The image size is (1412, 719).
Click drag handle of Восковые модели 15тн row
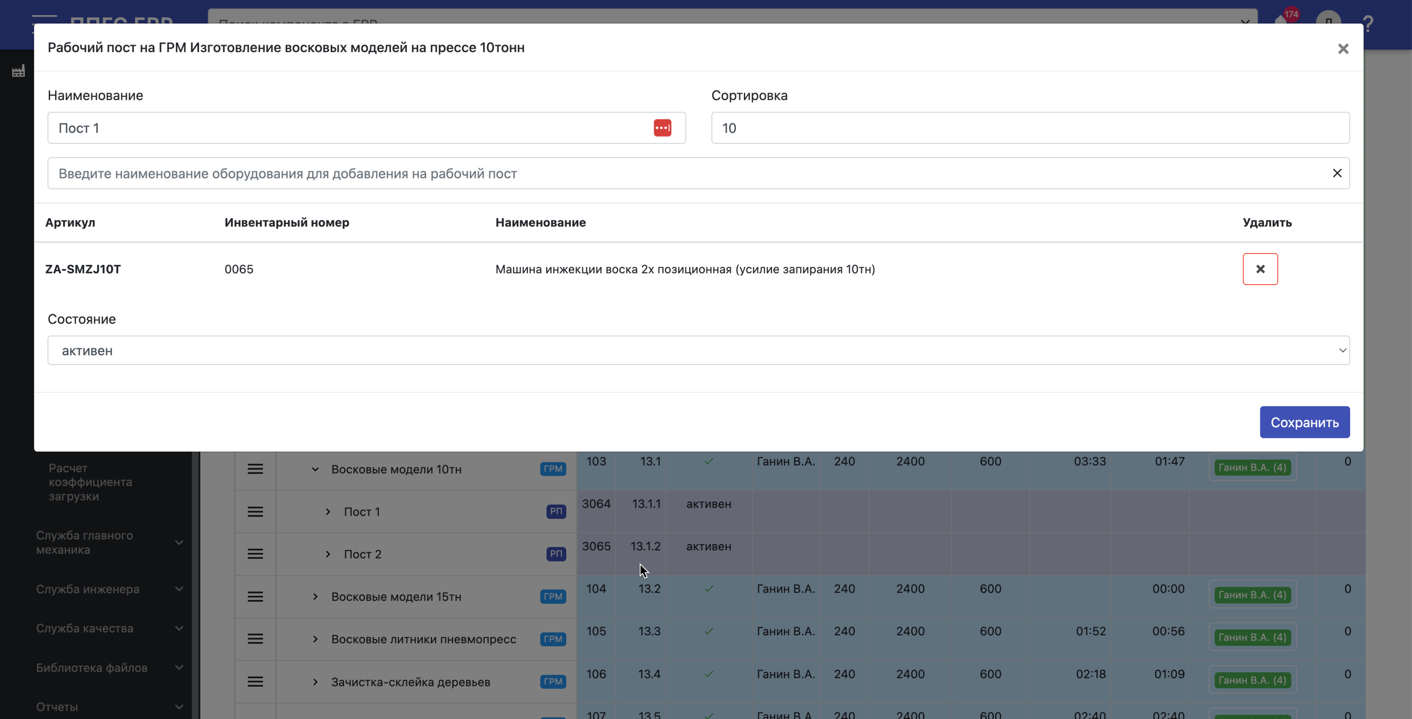pyautogui.click(x=255, y=596)
